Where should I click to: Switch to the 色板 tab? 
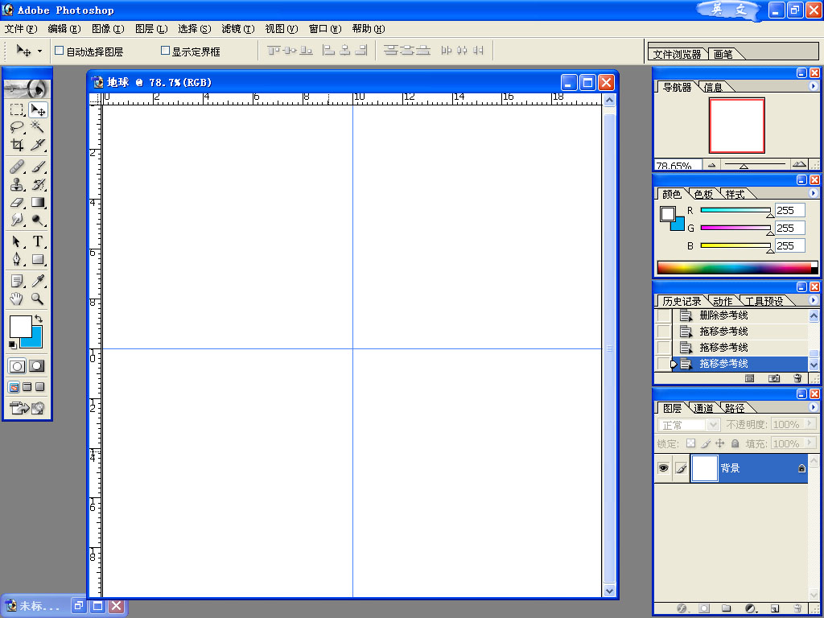pyautogui.click(x=703, y=195)
